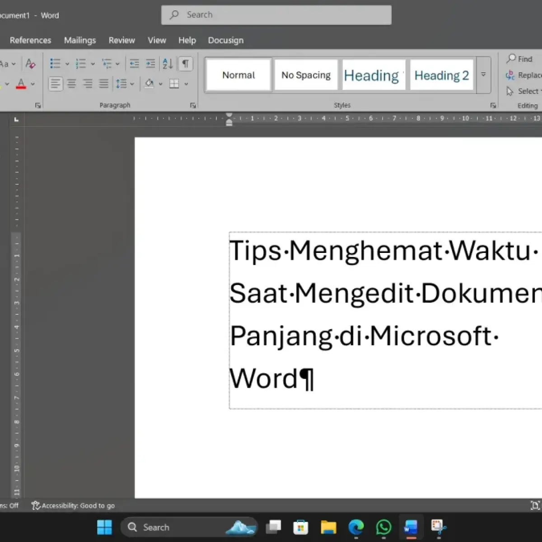Open the View tab
Viewport: 542px width, 542px height.
pos(157,40)
